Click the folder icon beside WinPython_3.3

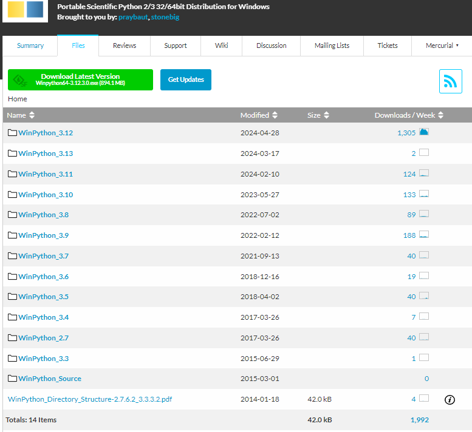pos(12,359)
